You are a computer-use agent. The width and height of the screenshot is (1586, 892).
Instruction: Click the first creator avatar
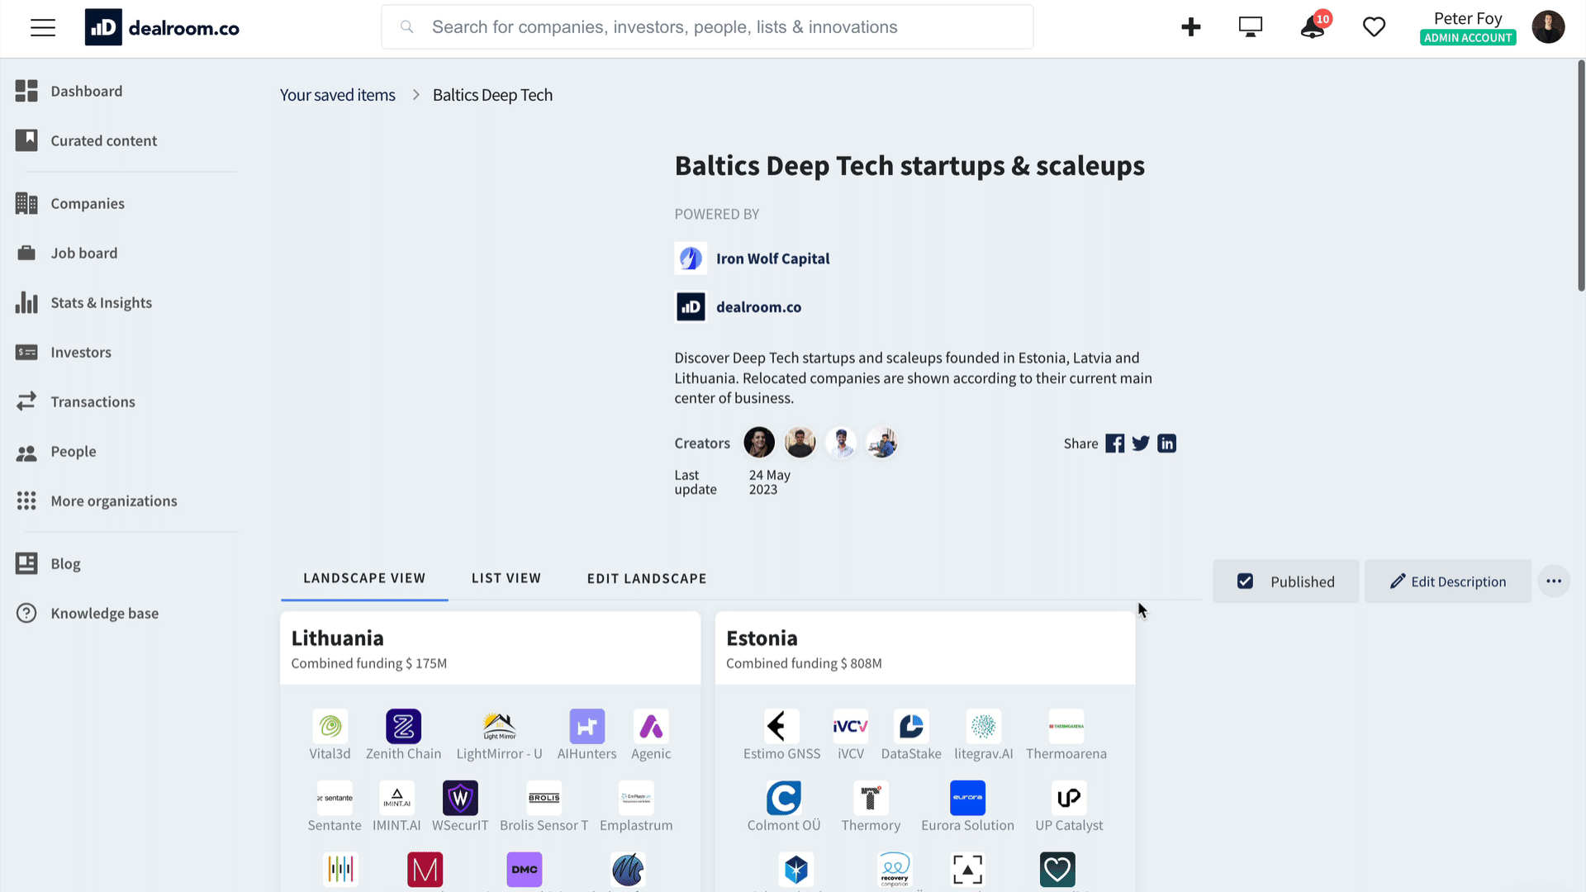click(x=759, y=443)
